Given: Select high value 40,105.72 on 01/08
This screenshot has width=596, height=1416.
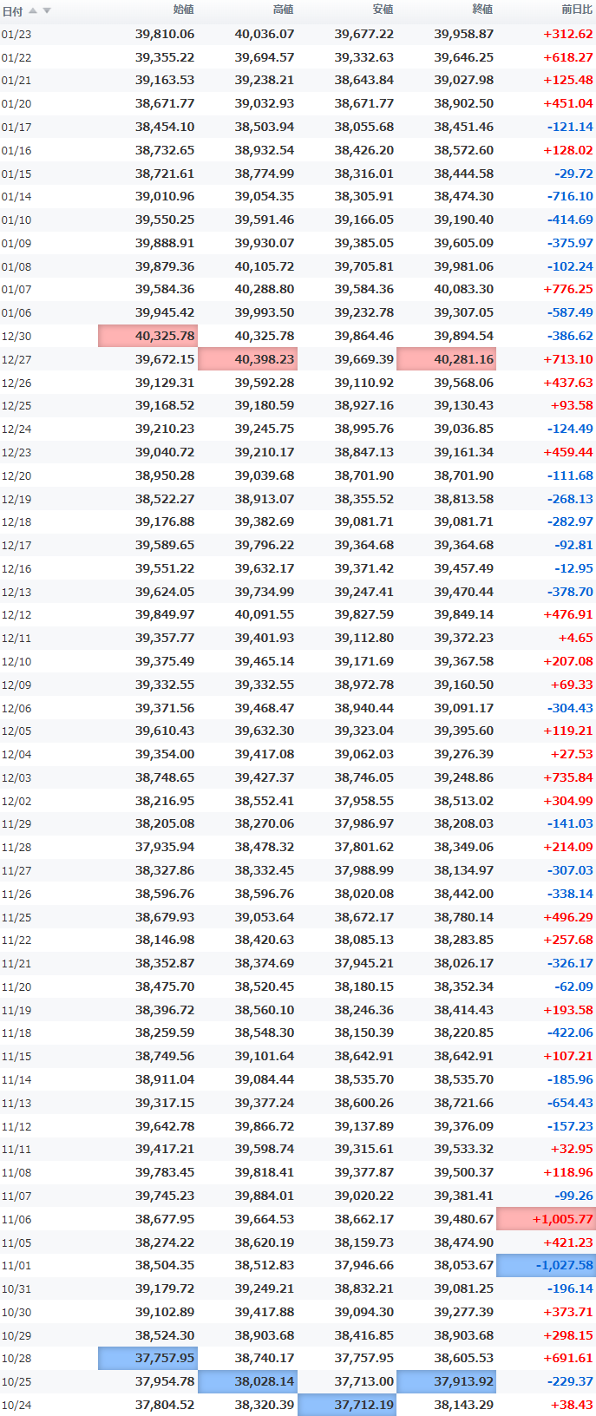Looking at the screenshot, I should (x=265, y=266).
